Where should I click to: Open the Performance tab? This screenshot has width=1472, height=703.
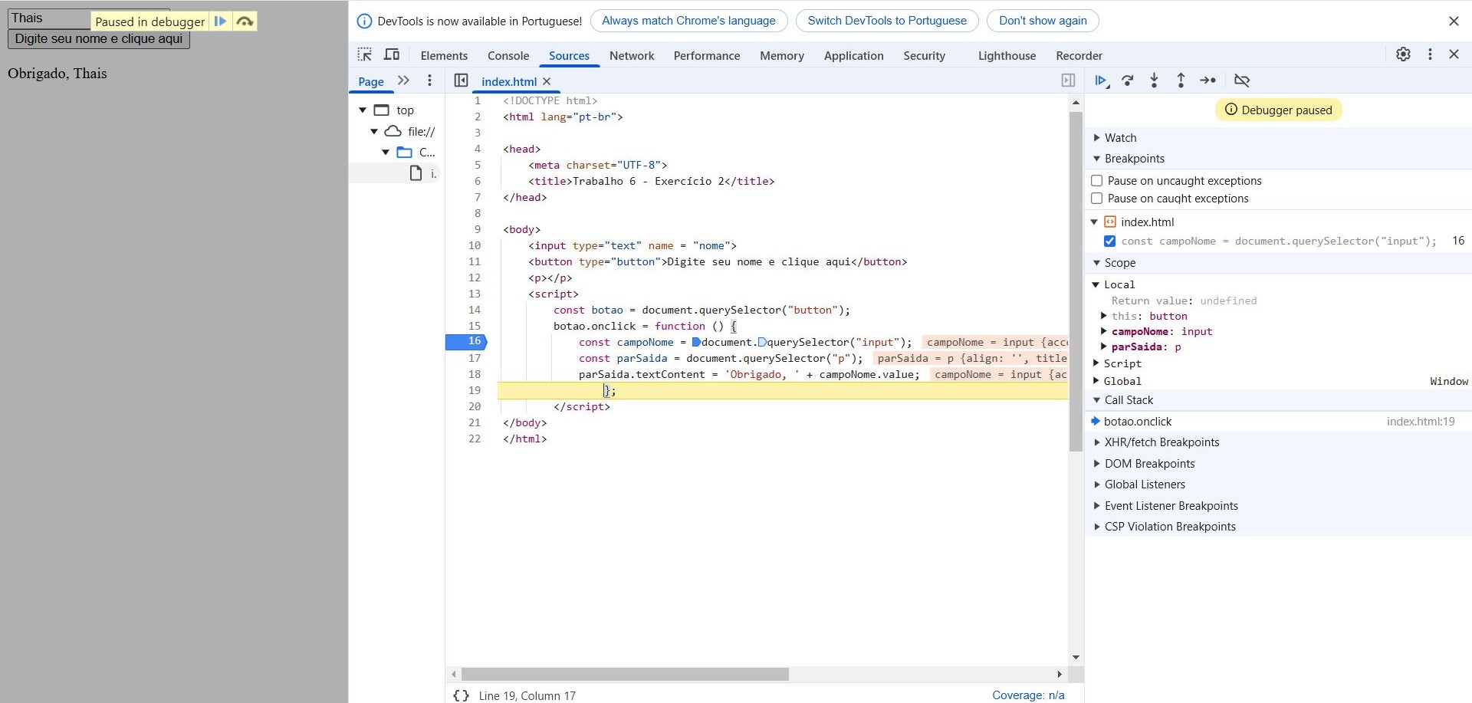click(x=707, y=55)
